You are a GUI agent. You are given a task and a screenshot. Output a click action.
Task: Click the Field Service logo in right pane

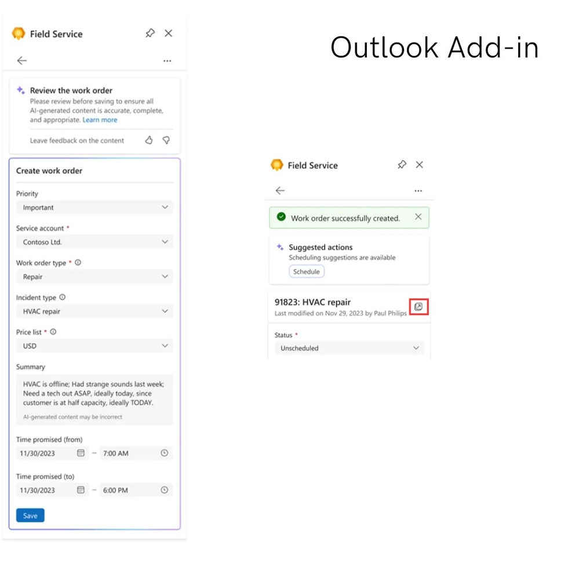277,165
